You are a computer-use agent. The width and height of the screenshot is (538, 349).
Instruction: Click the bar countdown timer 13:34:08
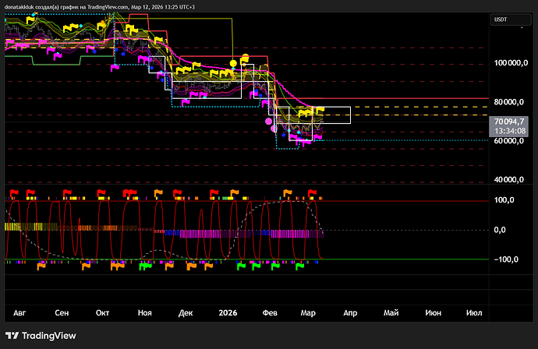coord(507,131)
